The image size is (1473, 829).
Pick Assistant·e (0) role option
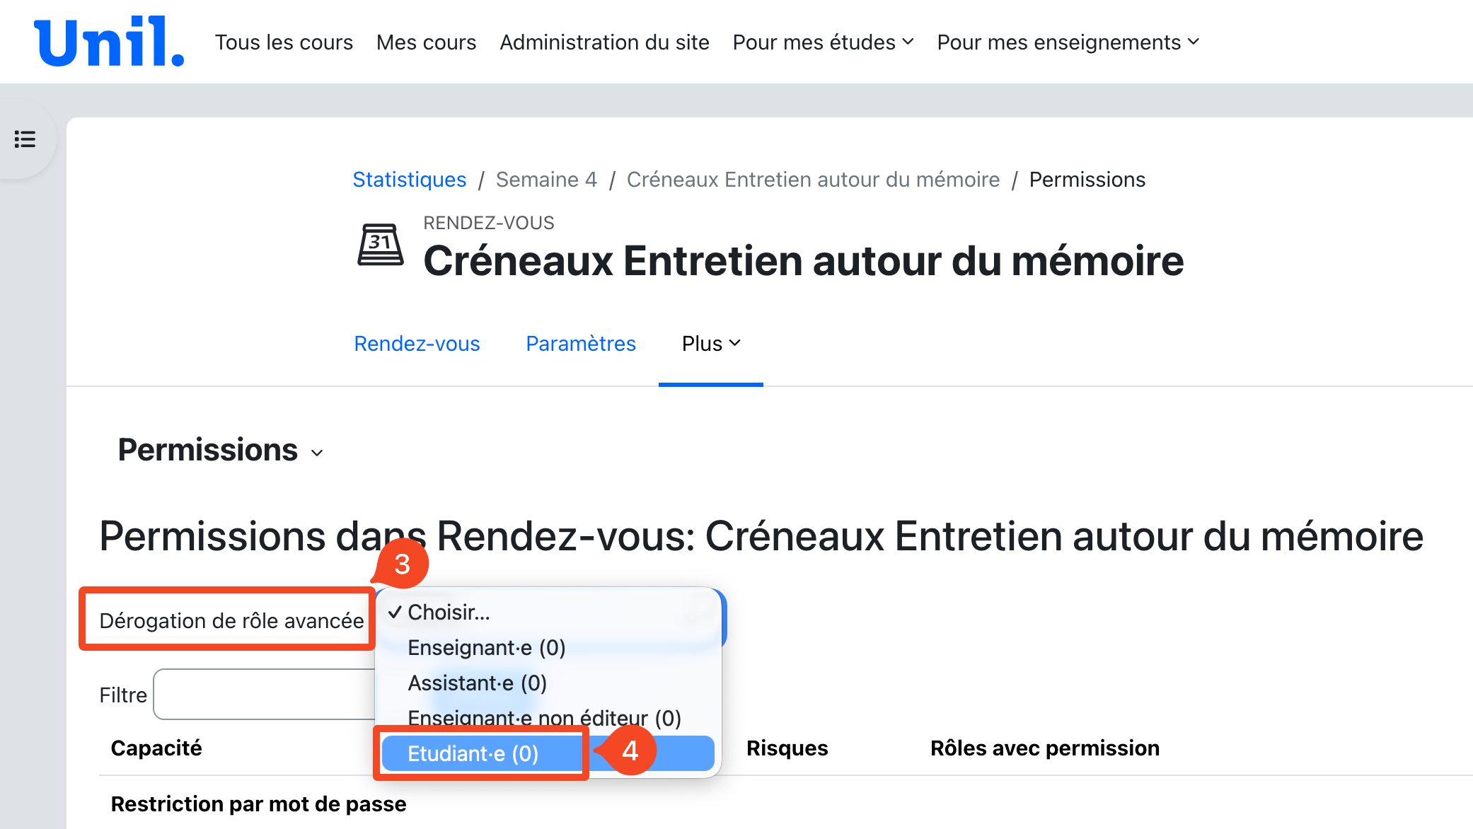click(477, 683)
